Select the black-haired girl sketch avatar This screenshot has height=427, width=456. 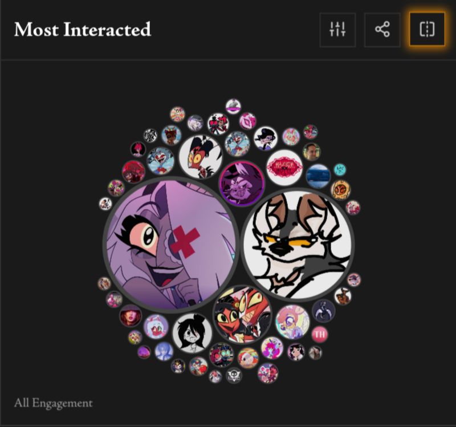pos(192,333)
